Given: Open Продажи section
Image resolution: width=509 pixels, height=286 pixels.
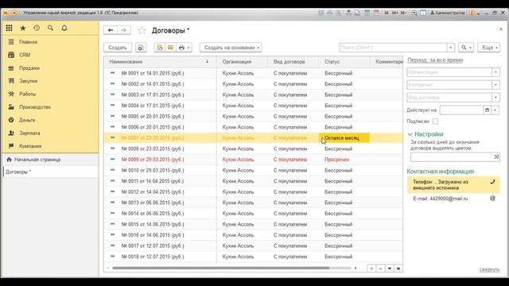Looking at the screenshot, I should click(29, 68).
